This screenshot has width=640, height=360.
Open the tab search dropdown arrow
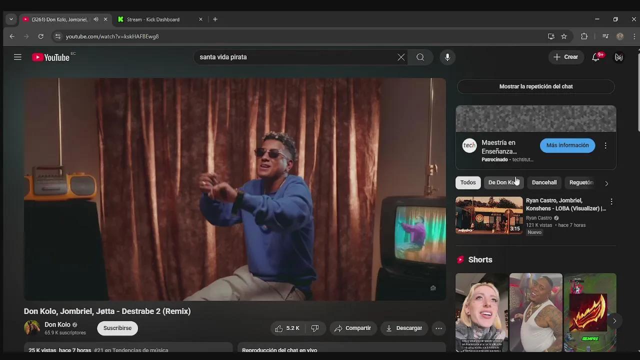tap(11, 19)
